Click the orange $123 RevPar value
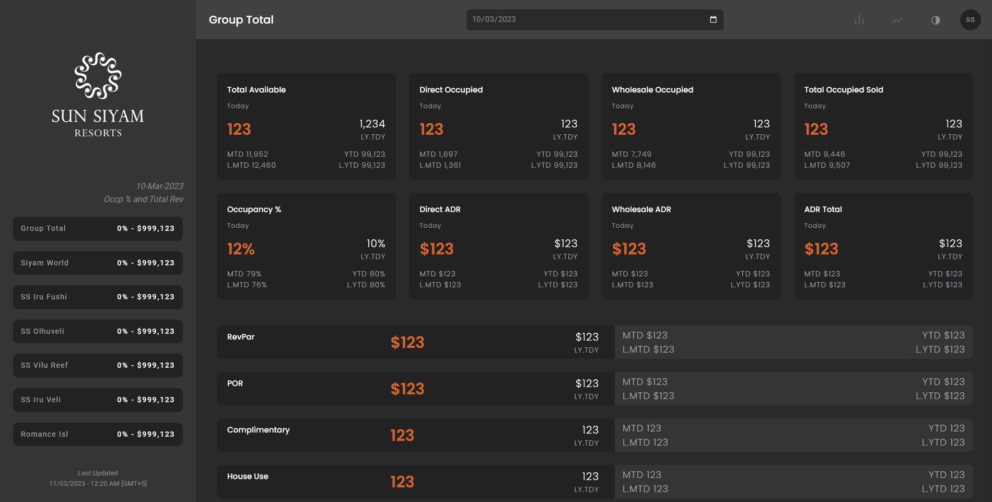Screen dimensions: 992x502 pos(407,343)
